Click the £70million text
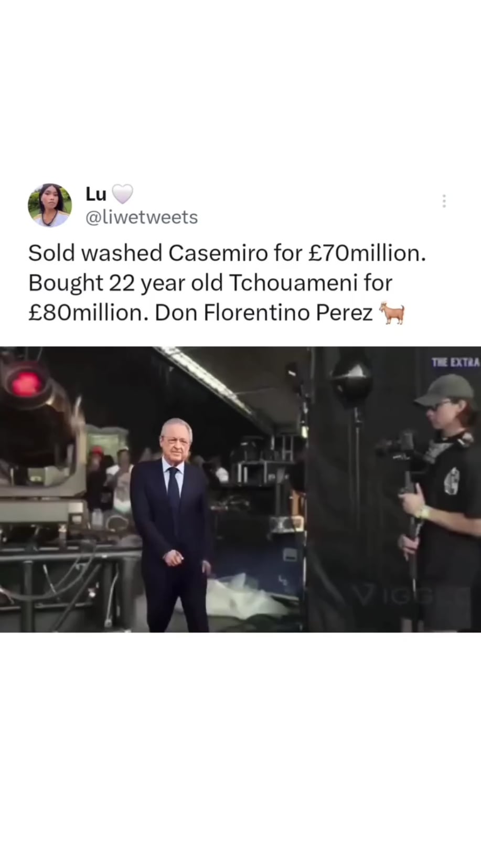 point(366,253)
